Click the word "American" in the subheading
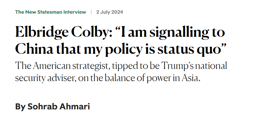 (x=52, y=66)
